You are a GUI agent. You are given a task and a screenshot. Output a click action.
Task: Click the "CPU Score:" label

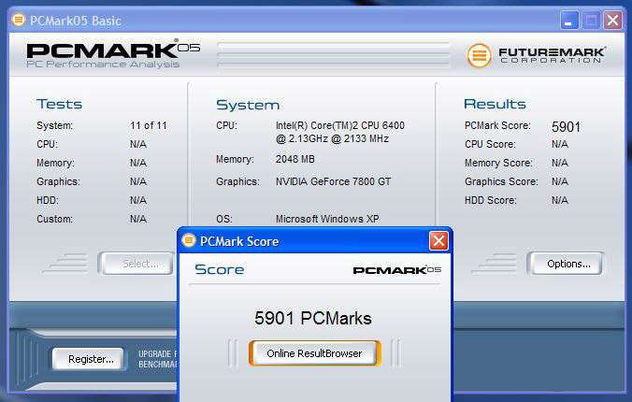[490, 144]
